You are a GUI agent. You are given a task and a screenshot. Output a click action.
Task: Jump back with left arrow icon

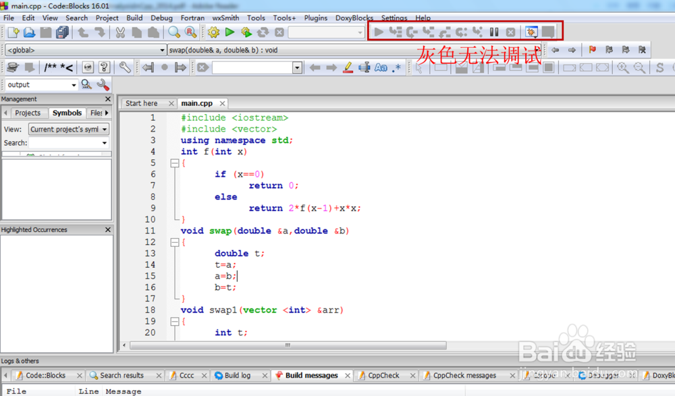556,50
